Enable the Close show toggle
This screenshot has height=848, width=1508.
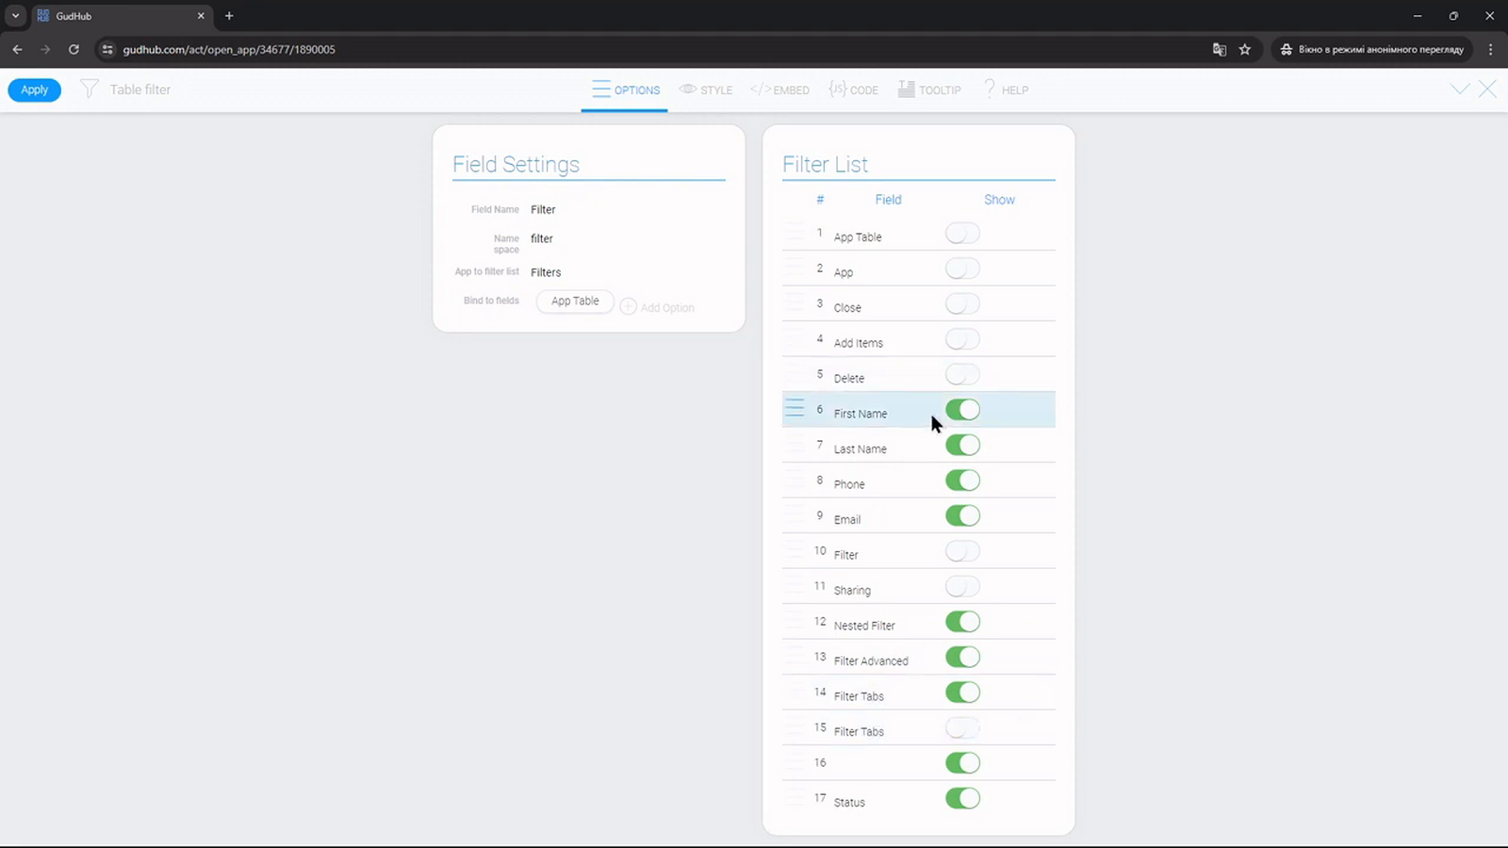pyautogui.click(x=962, y=304)
